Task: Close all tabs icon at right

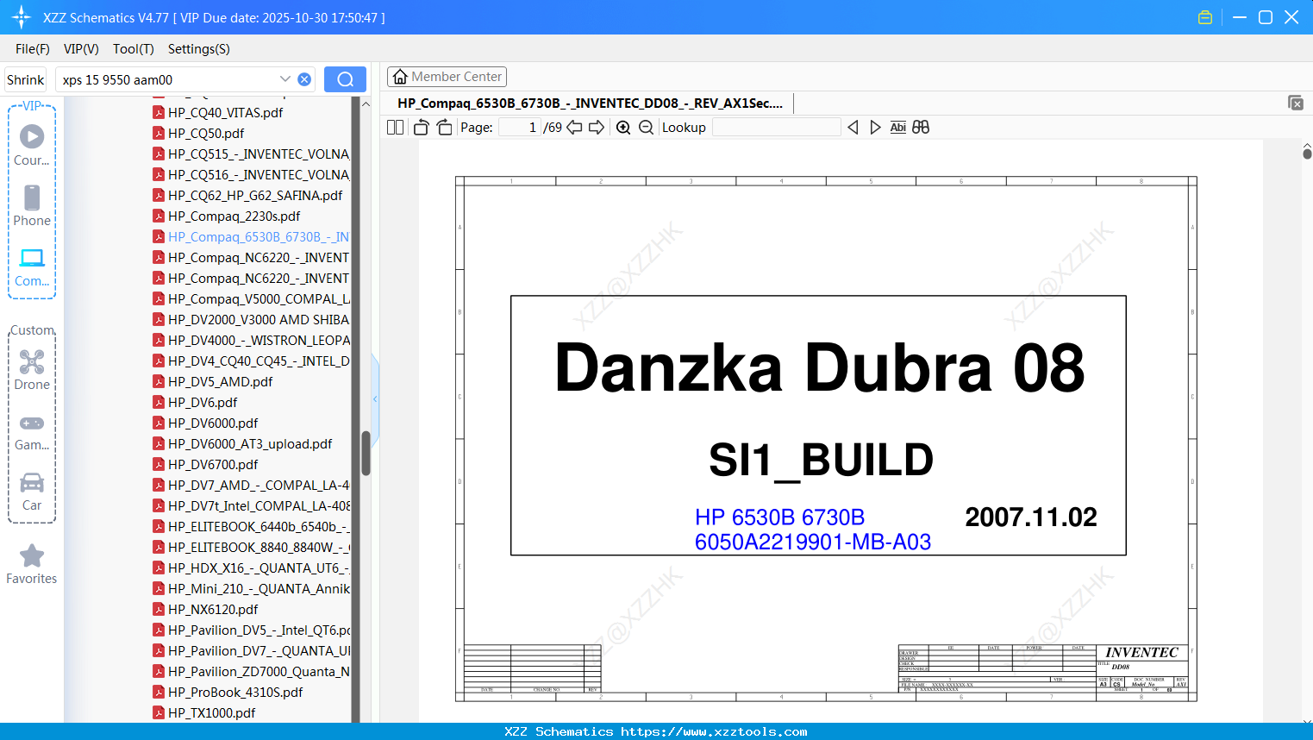Action: (x=1295, y=103)
